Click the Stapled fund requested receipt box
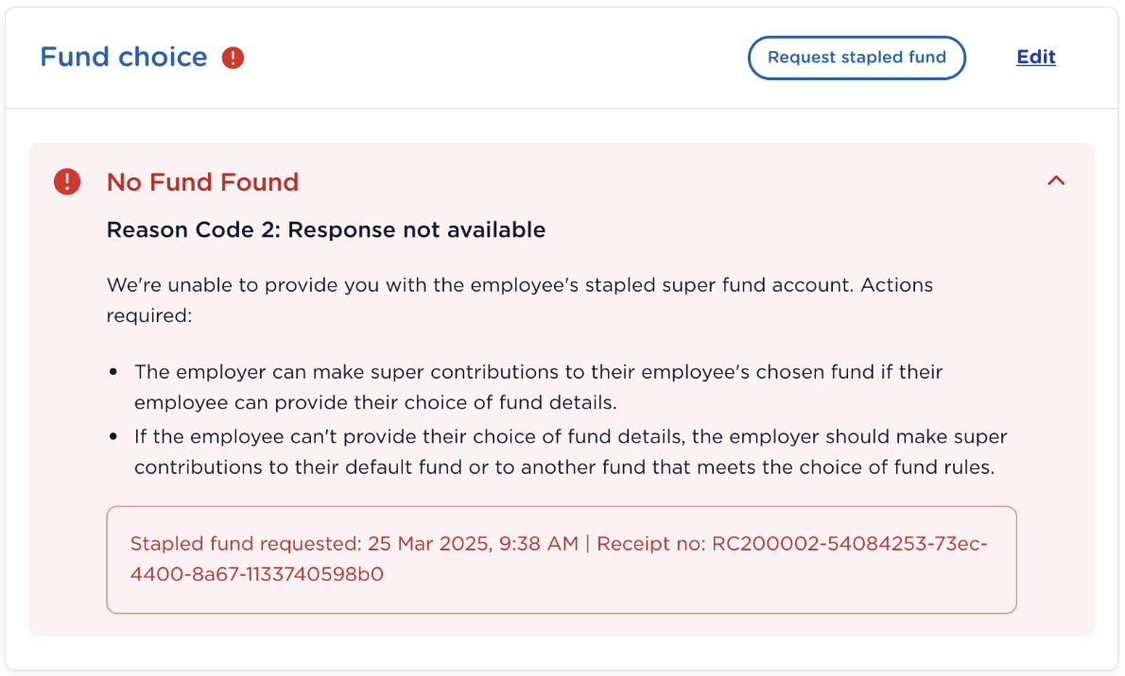This screenshot has height=676, width=1125. [561, 559]
